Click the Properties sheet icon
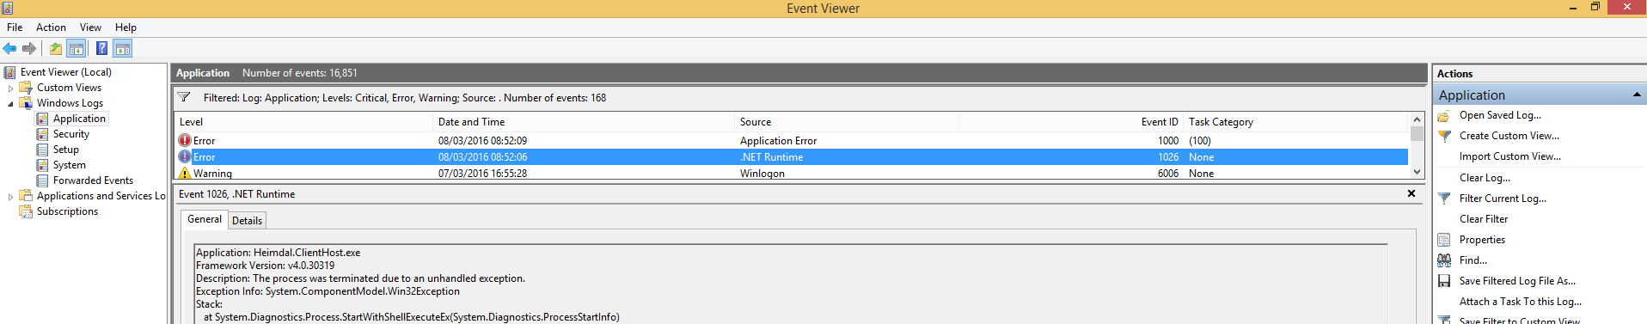 point(1444,240)
